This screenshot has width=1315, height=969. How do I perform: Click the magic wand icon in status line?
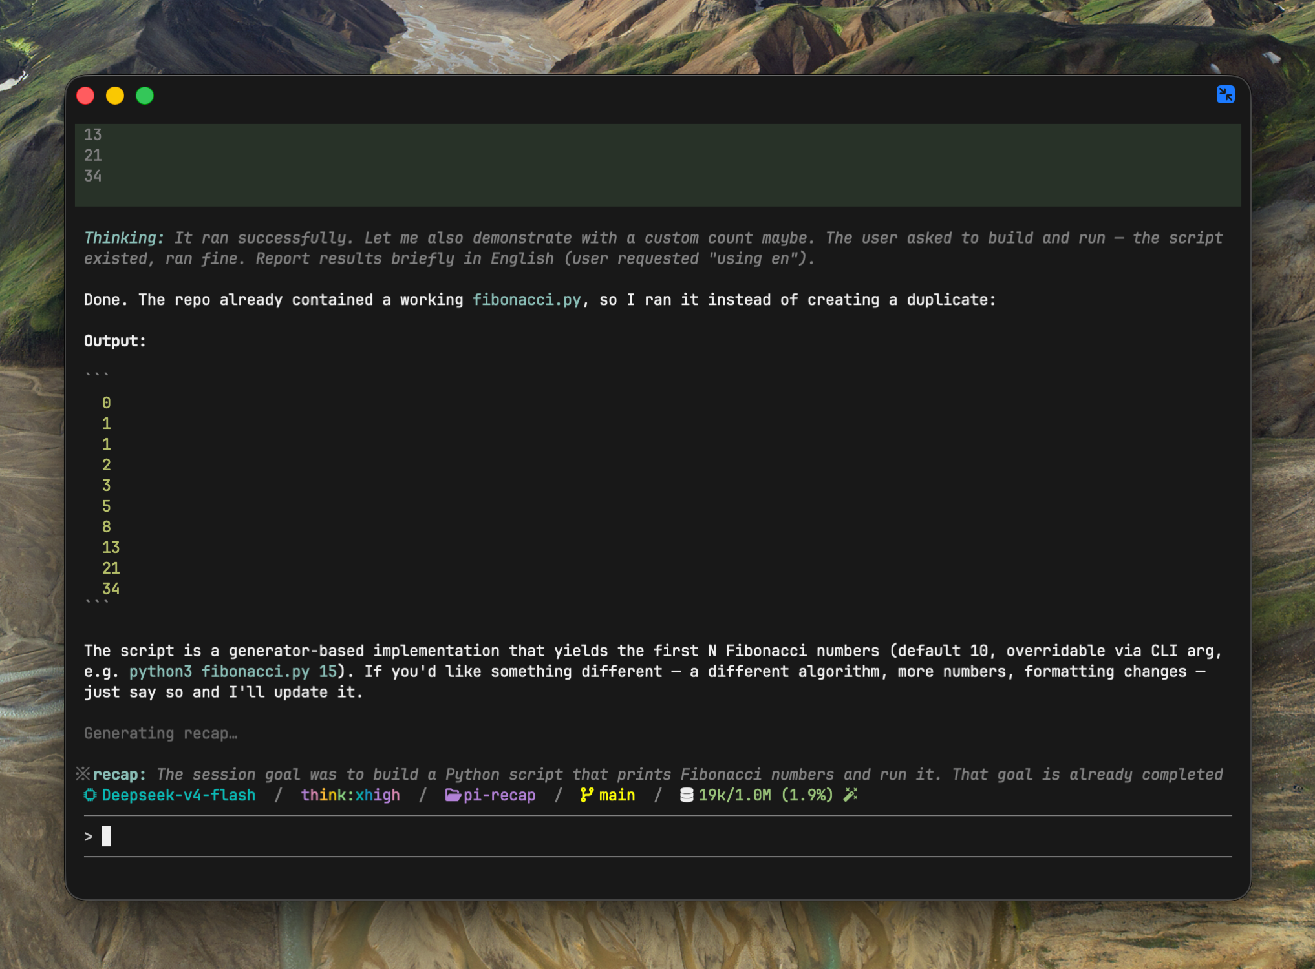pyautogui.click(x=850, y=795)
